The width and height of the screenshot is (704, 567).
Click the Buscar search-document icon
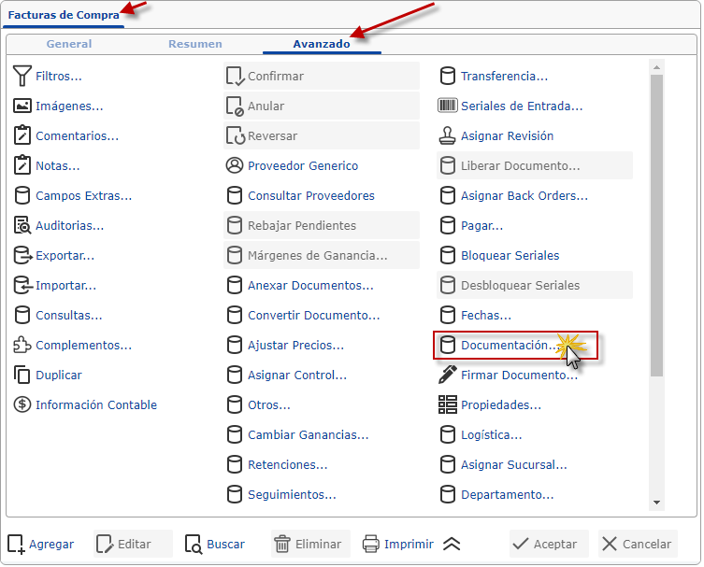(194, 545)
